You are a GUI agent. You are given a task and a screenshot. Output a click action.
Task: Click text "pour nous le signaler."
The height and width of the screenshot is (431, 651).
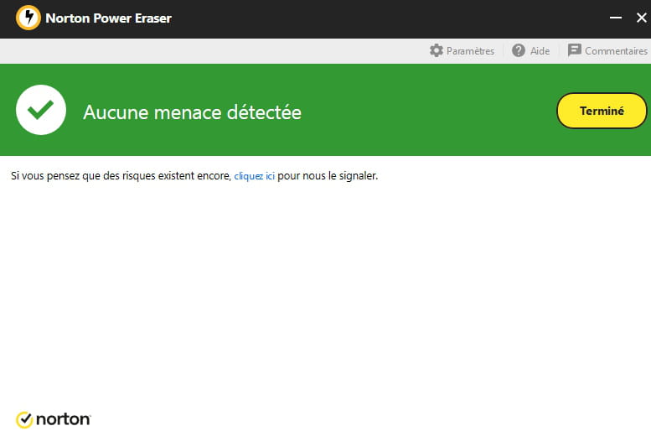pos(328,176)
